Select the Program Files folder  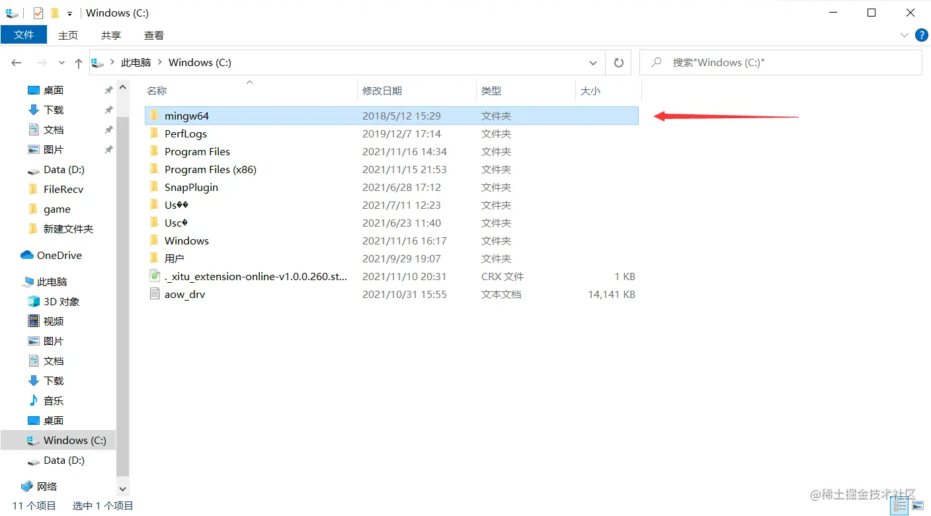coord(391,151)
